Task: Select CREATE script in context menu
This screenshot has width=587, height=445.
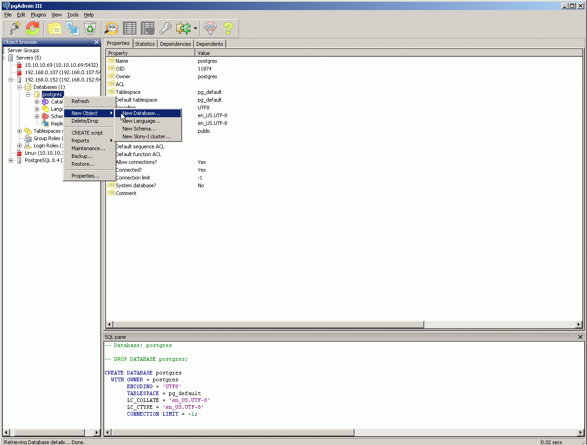Action: 89,133
